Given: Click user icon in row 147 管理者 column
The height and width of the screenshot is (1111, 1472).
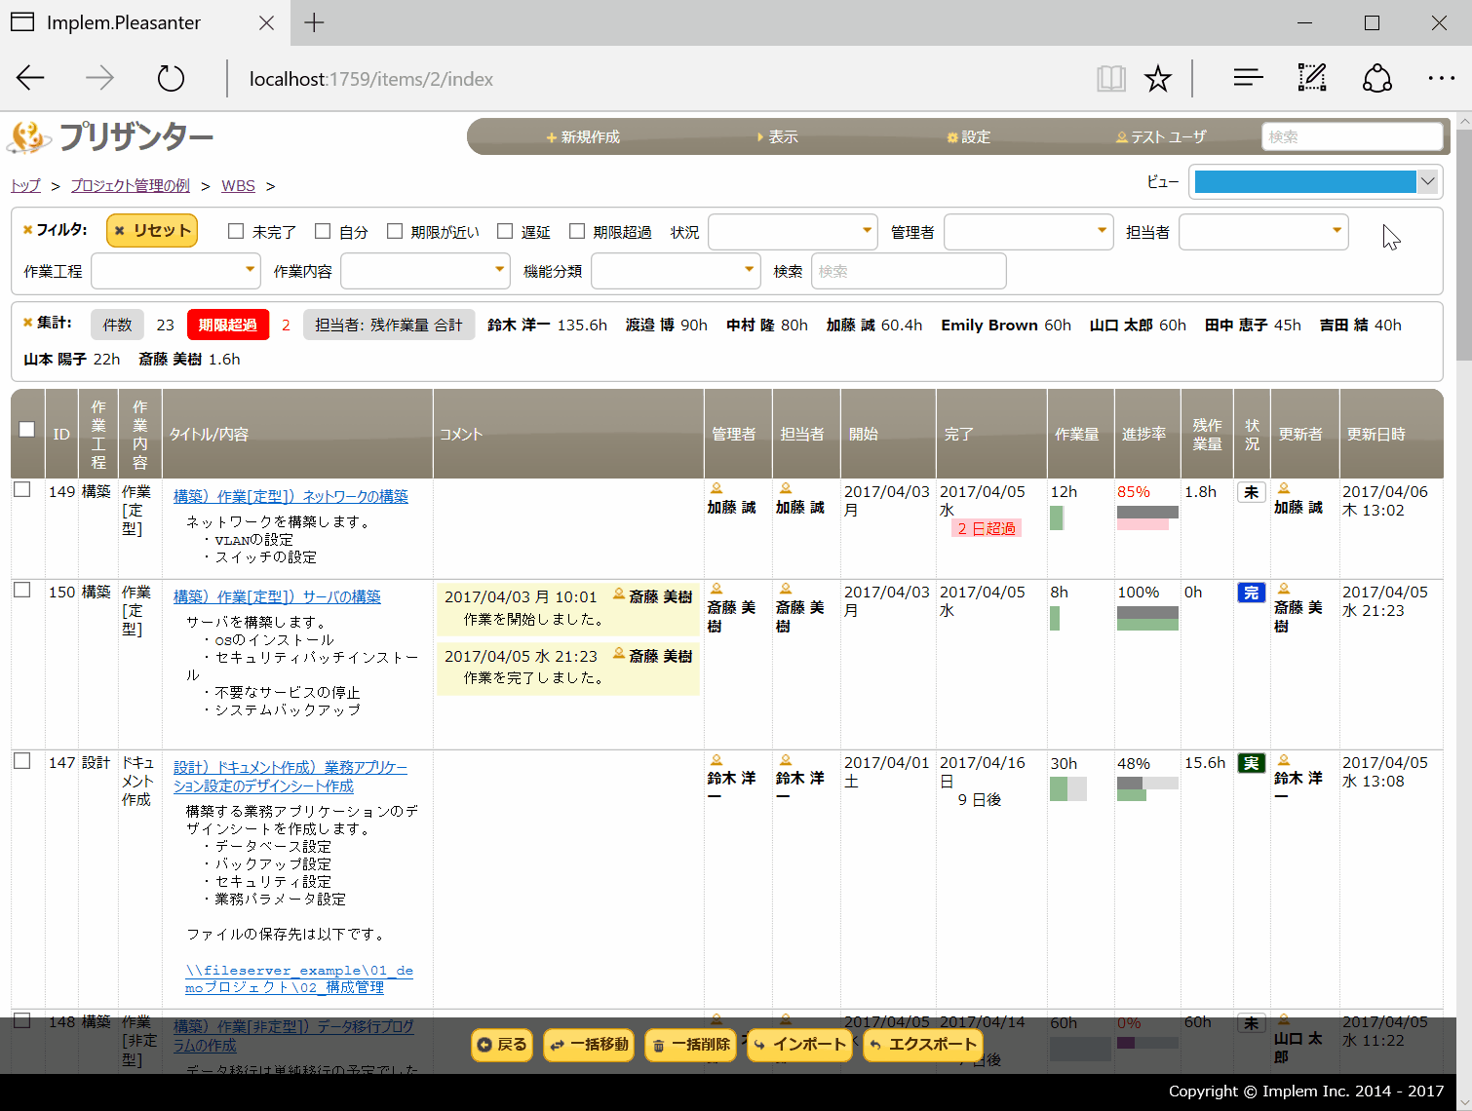Looking at the screenshot, I should click(x=717, y=759).
